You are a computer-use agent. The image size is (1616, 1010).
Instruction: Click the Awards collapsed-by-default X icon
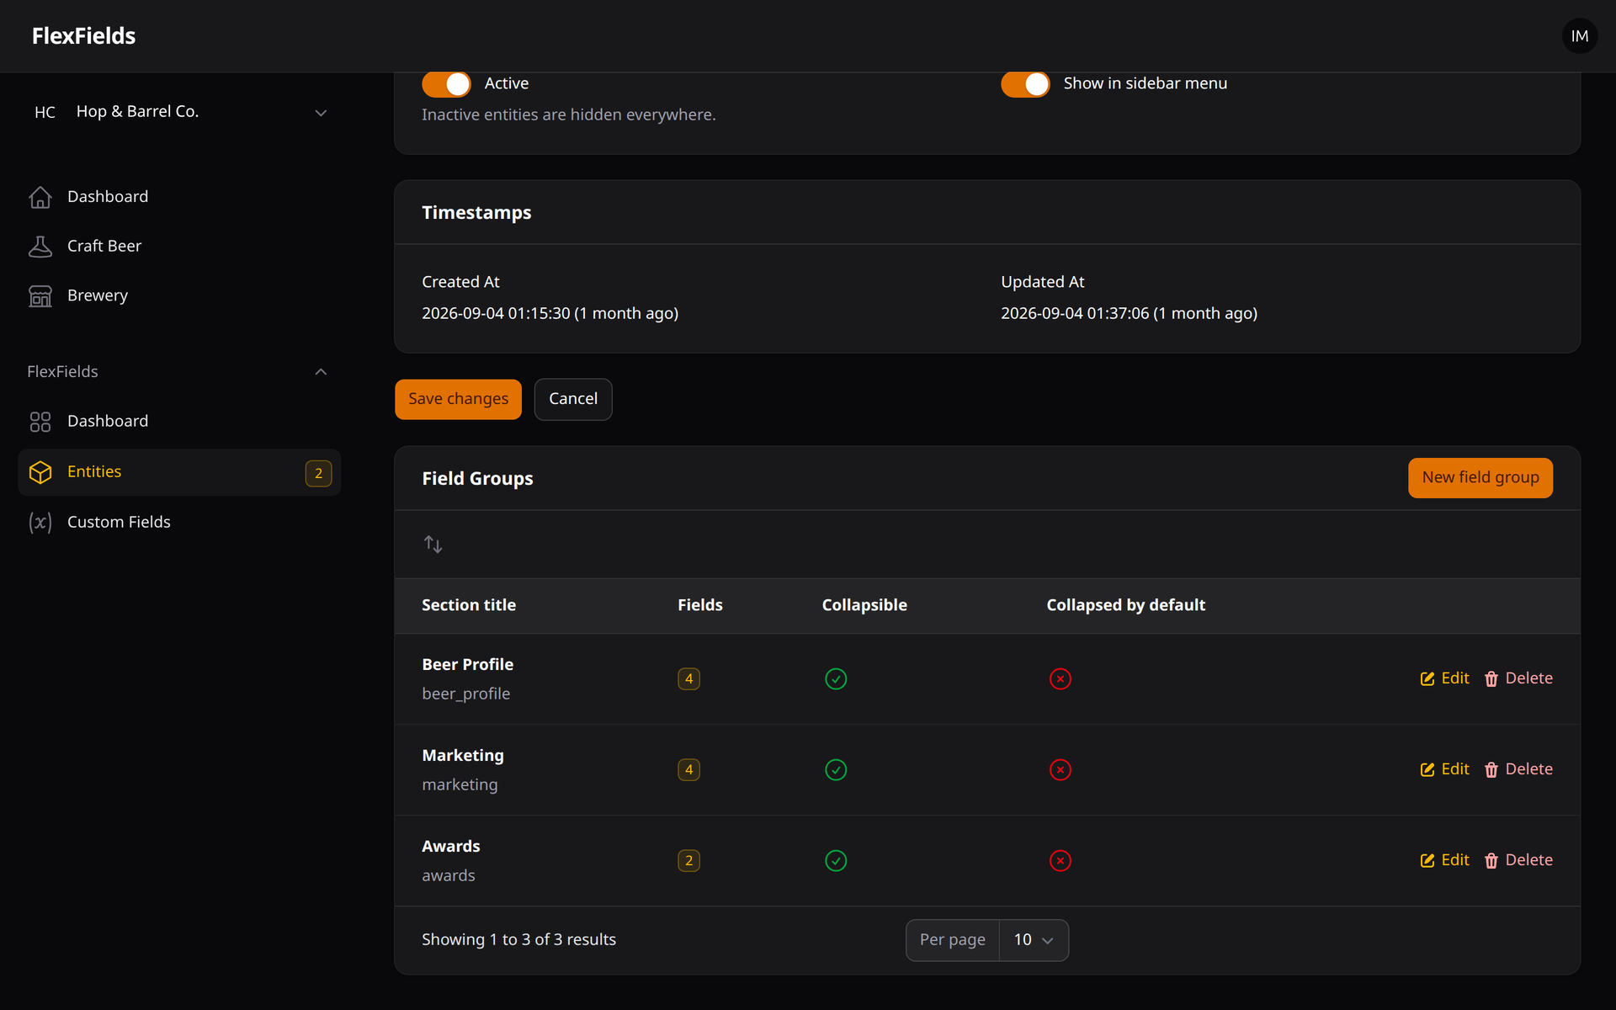(x=1060, y=860)
